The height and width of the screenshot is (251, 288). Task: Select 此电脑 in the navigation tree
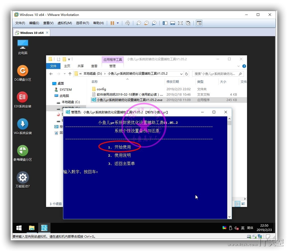point(62,96)
